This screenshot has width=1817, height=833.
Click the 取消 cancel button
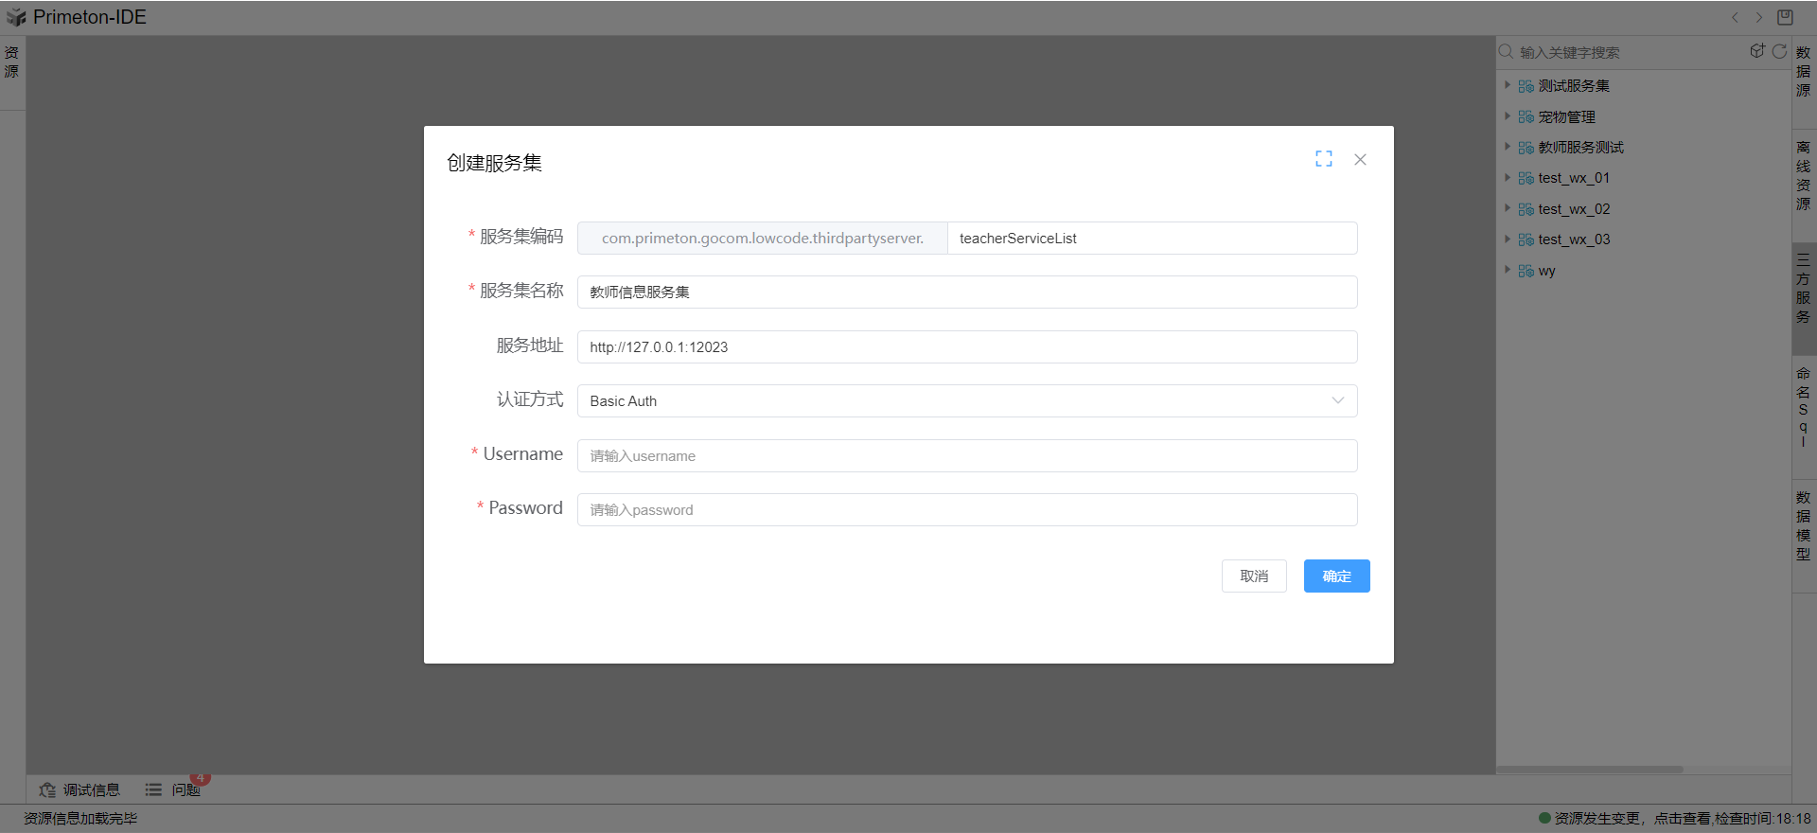pos(1254,576)
